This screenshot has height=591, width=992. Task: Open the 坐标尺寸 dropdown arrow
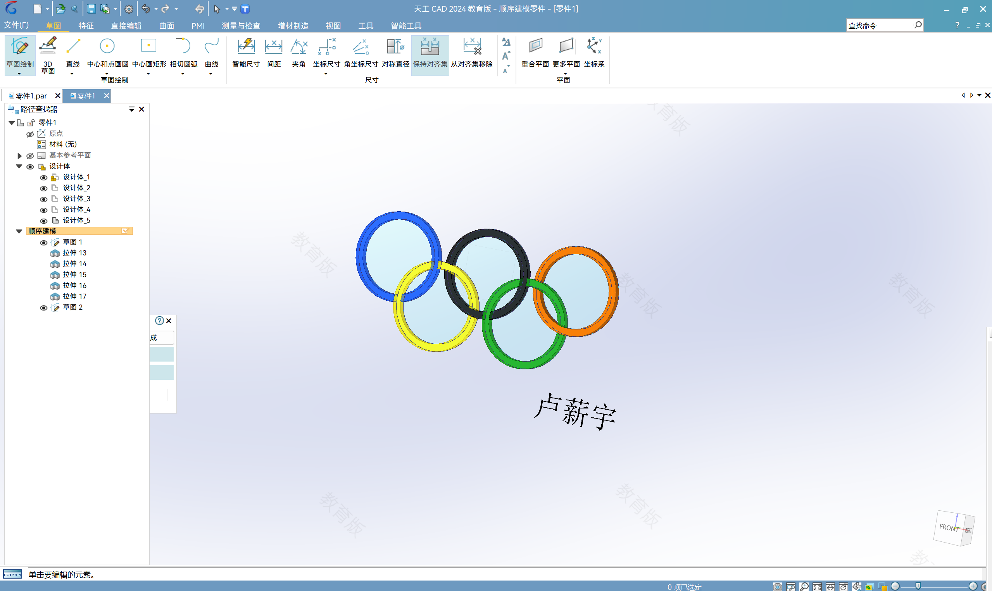(x=326, y=74)
